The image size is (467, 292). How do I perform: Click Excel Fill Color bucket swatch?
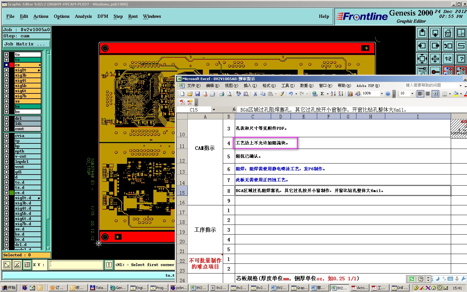pos(456,94)
